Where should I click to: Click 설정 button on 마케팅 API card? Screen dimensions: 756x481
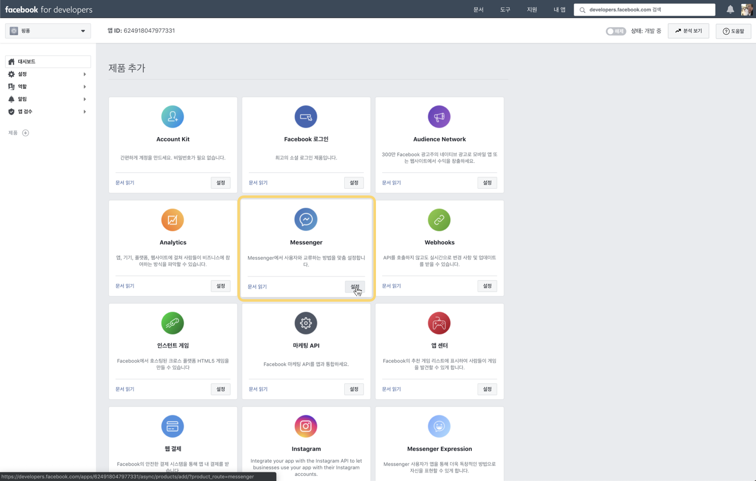pyautogui.click(x=354, y=389)
